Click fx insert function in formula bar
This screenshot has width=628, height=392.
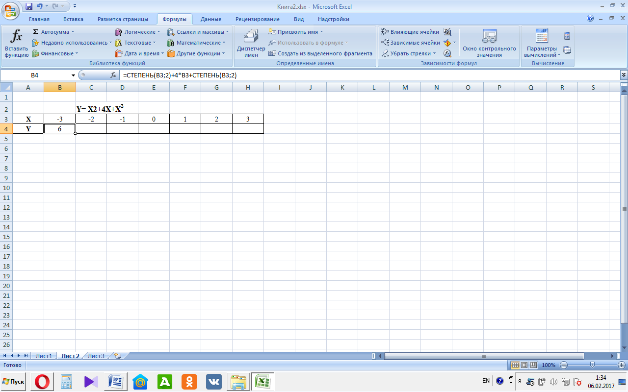coord(113,75)
